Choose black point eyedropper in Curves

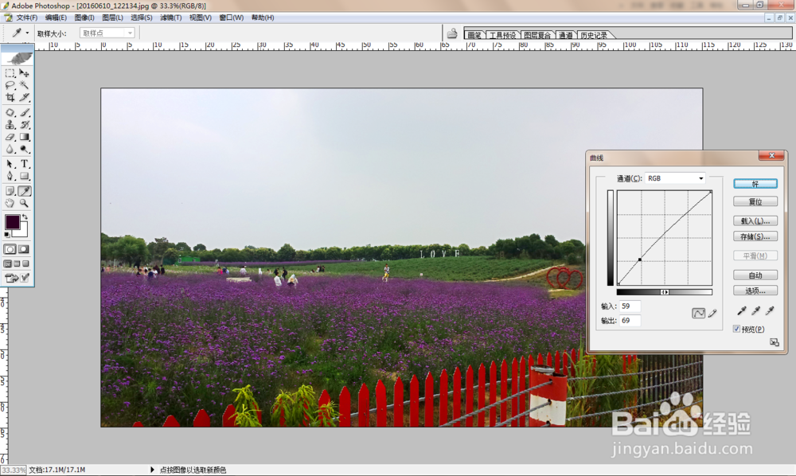[x=742, y=310]
